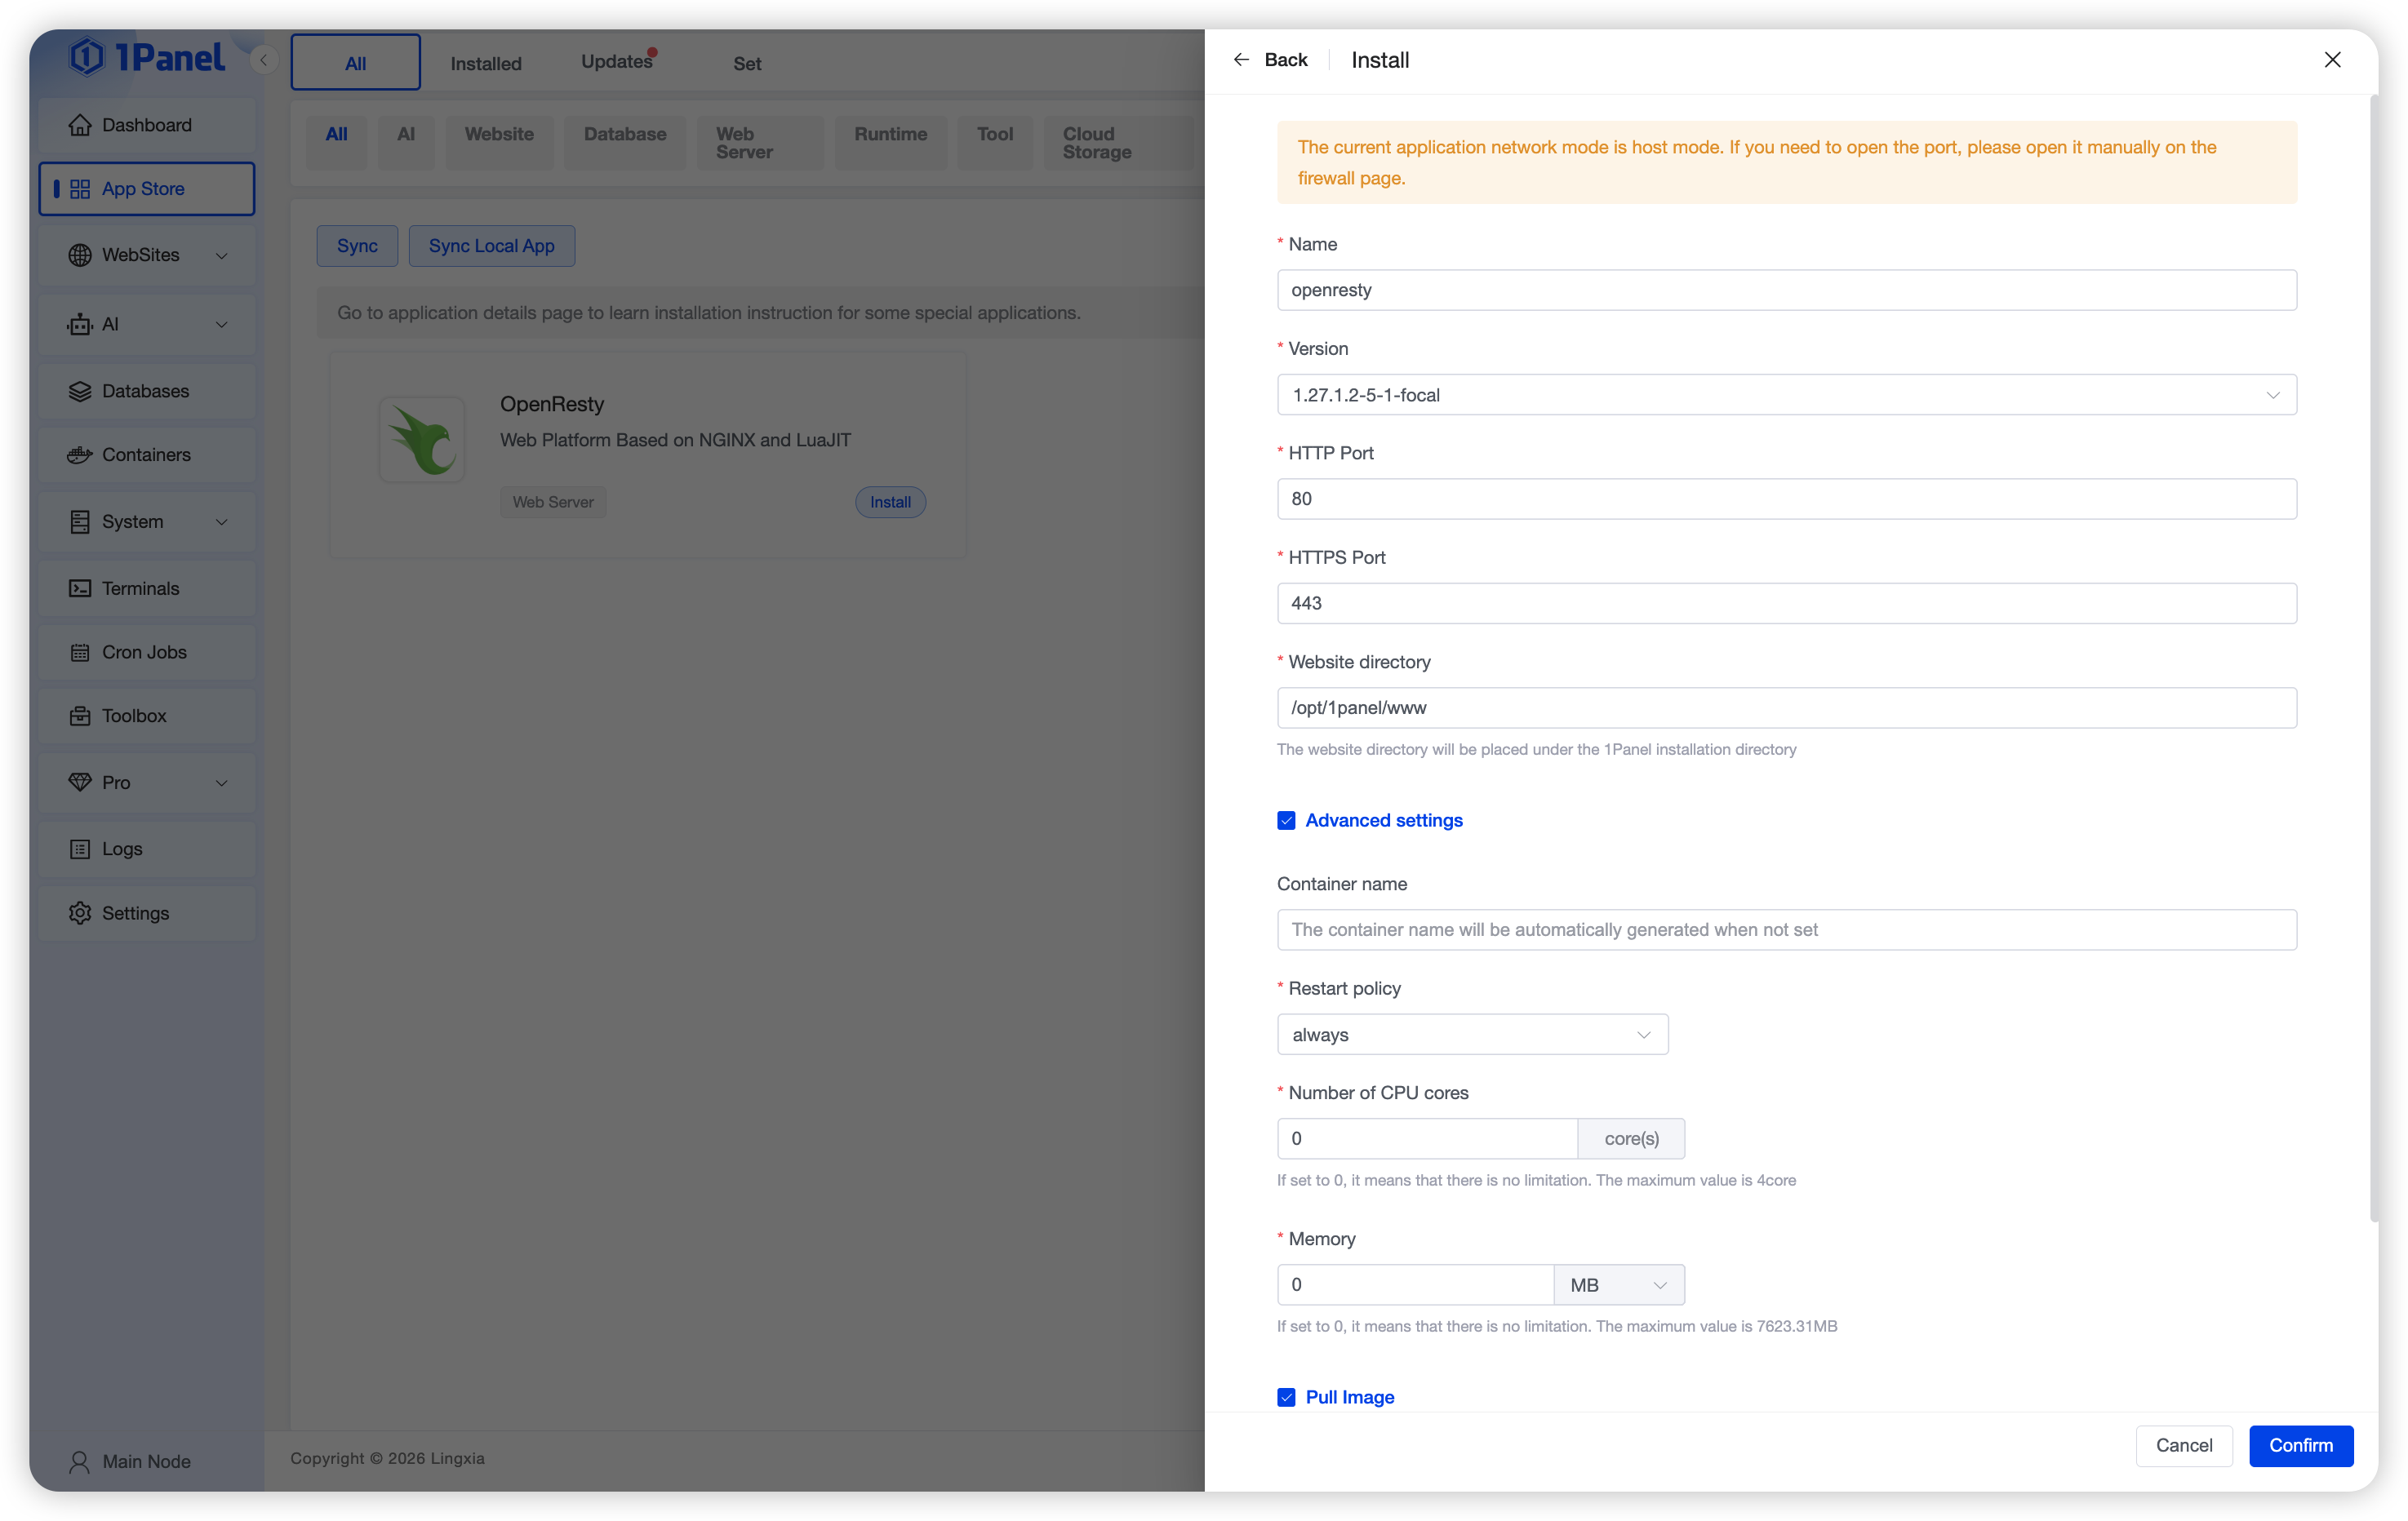The image size is (2408, 1521).
Task: Open the Version dropdown
Action: 1786,395
